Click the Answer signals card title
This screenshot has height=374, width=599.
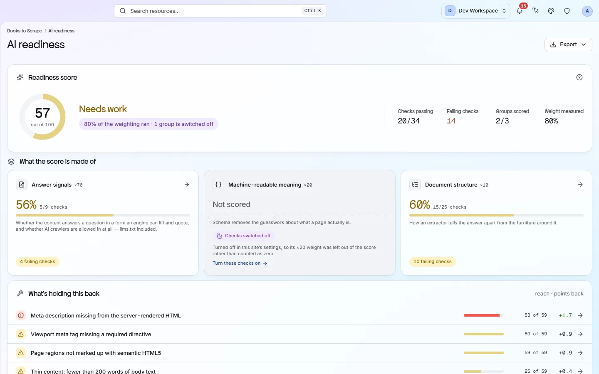[52, 185]
